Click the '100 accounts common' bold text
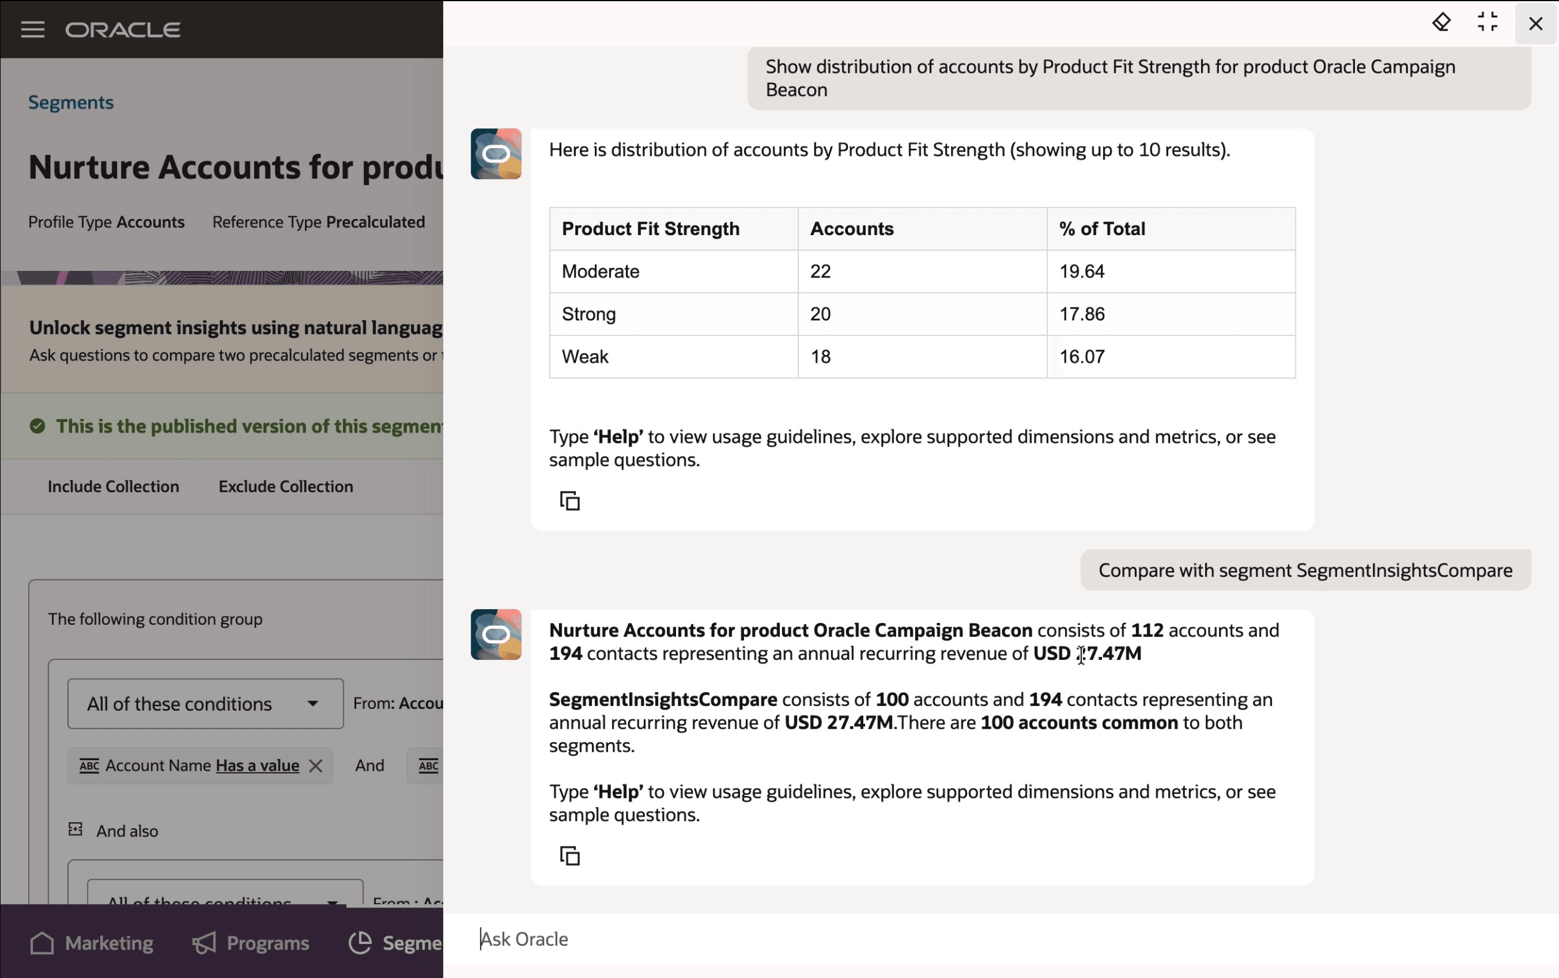The image size is (1559, 978). [1079, 723]
